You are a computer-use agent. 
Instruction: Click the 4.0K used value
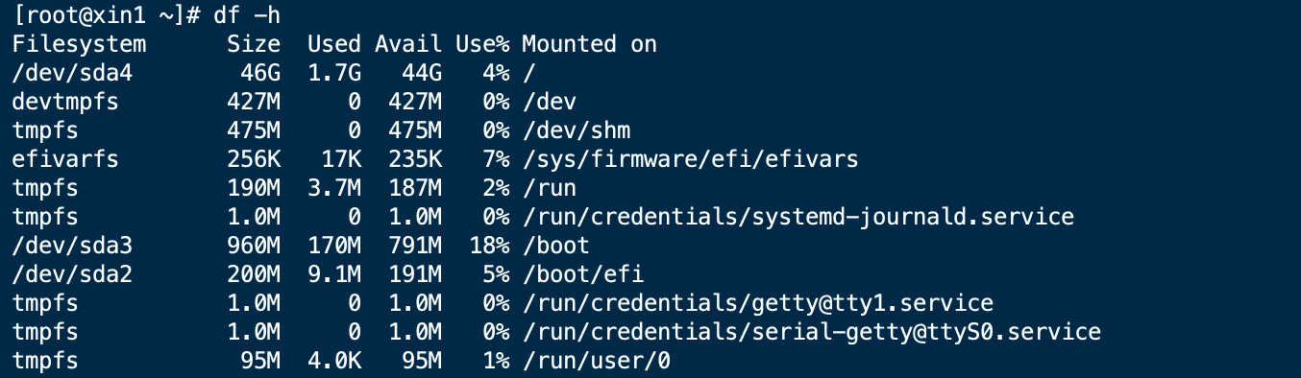tap(335, 361)
